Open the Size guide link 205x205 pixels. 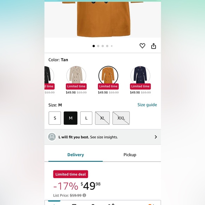pos(147,105)
